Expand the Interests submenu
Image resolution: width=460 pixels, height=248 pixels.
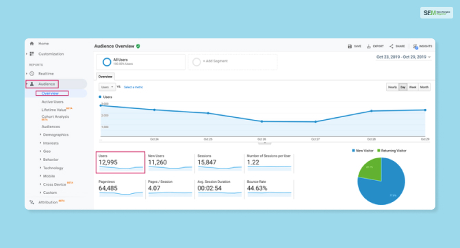(x=40, y=143)
